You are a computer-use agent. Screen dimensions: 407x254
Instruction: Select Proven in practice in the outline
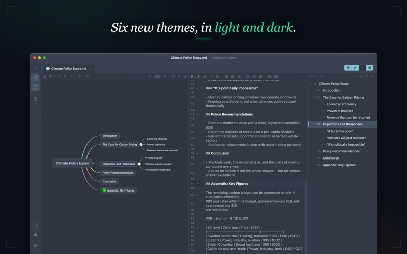[340, 111]
